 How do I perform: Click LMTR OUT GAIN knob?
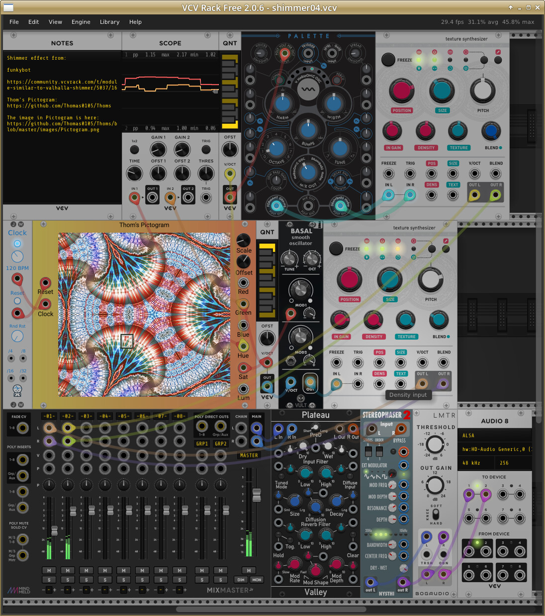tap(435, 485)
